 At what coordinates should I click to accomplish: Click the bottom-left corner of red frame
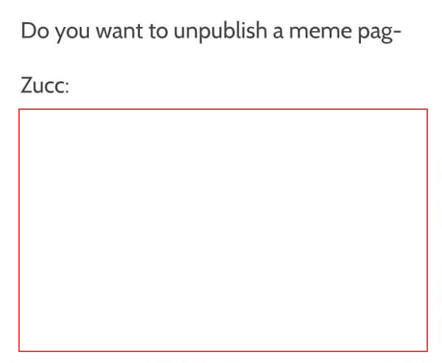[x=19, y=351]
